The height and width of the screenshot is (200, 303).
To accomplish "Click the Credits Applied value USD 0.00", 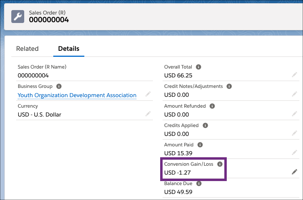I will [176, 134].
